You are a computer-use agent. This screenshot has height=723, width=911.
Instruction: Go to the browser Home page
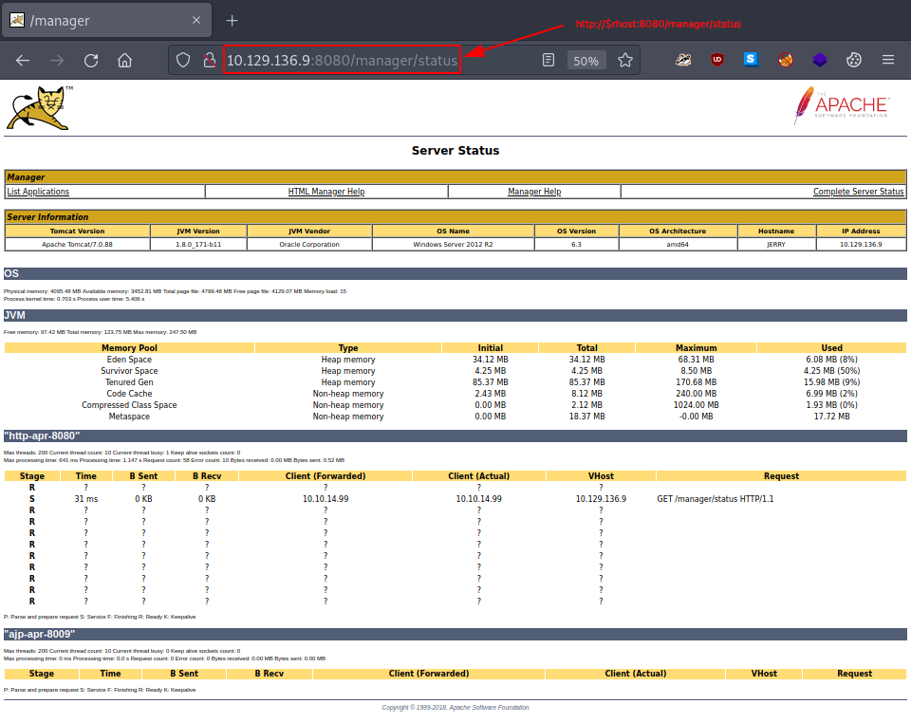coord(124,60)
